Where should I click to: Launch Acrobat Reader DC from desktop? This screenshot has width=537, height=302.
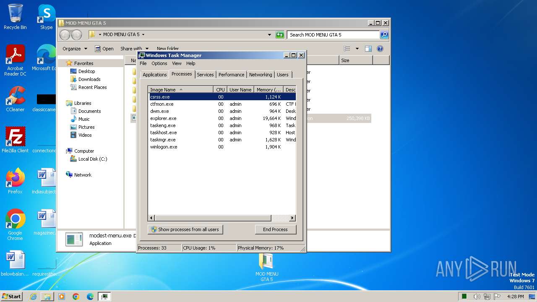[x=15, y=60]
